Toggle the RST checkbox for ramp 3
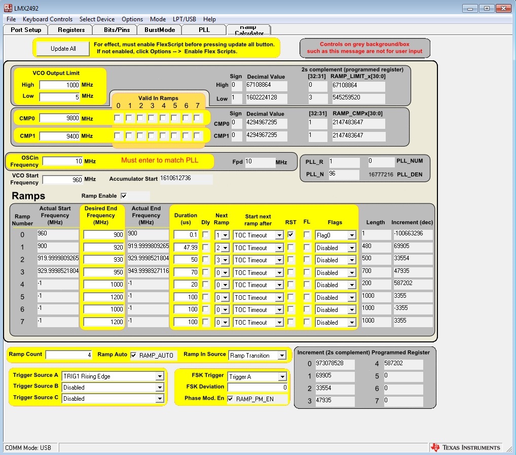The height and width of the screenshot is (455, 516). (x=290, y=272)
